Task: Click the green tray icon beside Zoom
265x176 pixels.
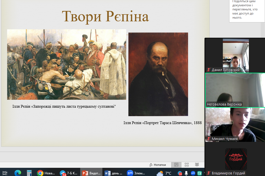Action: [x=200, y=173]
